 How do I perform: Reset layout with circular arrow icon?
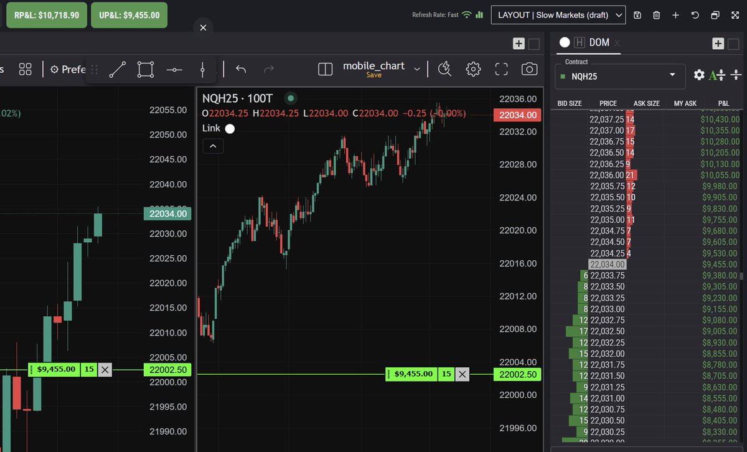click(x=695, y=15)
